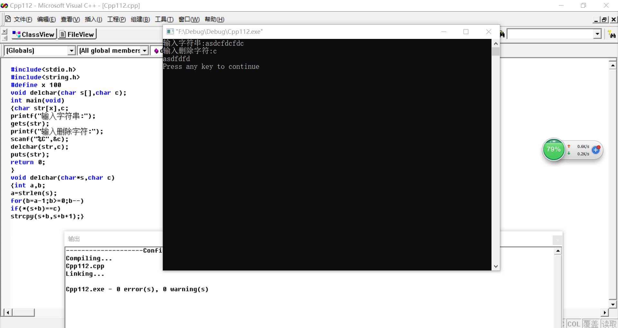Viewport: 618px width, 328px height.
Task: Click the workspace pane collapse arrow icon
Action: pos(4,38)
